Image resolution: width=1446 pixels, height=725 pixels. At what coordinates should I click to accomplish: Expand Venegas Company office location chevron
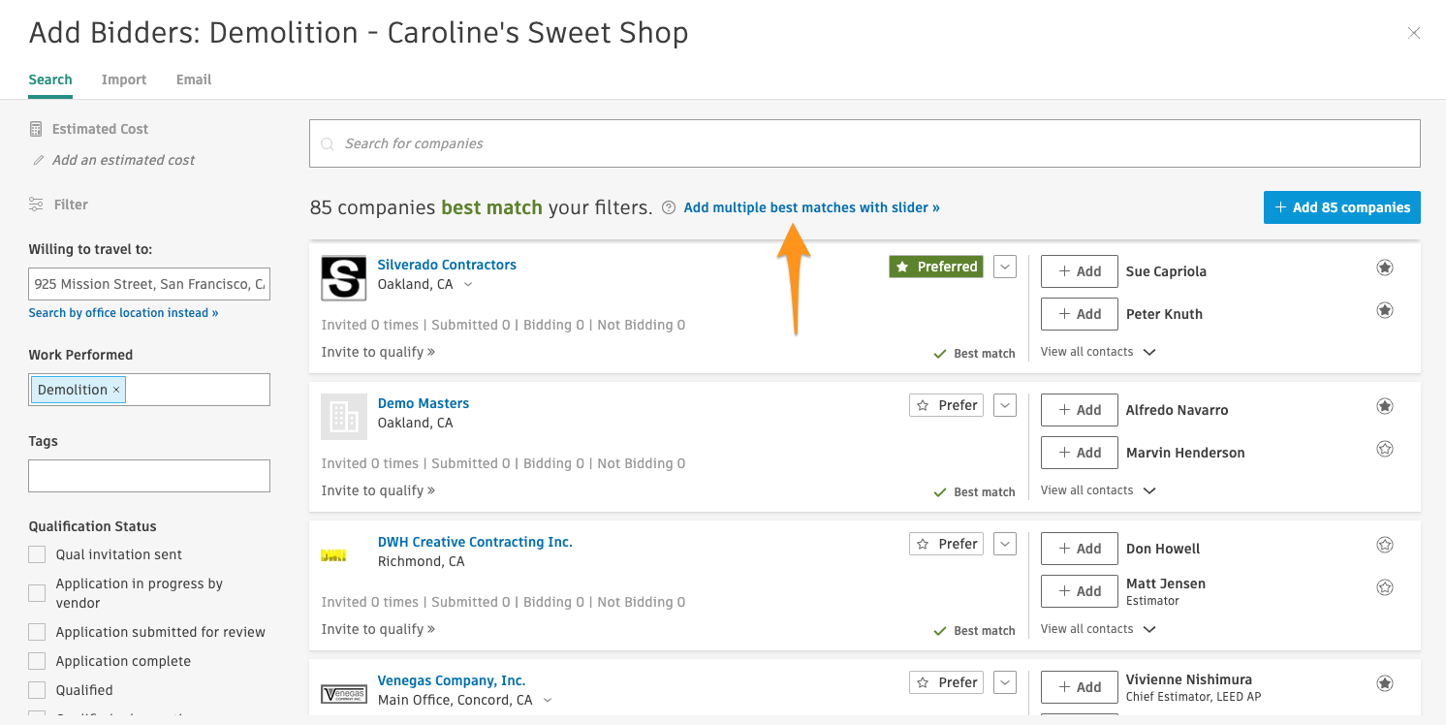click(x=548, y=700)
